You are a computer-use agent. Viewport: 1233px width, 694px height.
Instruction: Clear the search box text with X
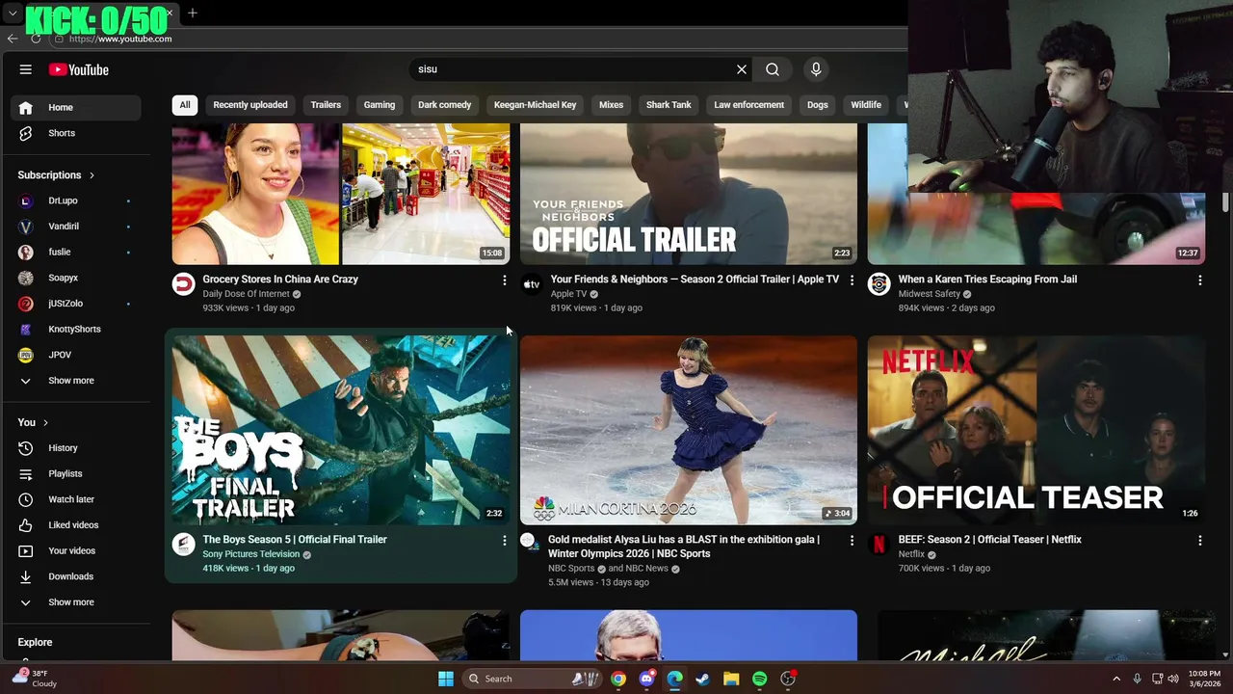coord(742,69)
